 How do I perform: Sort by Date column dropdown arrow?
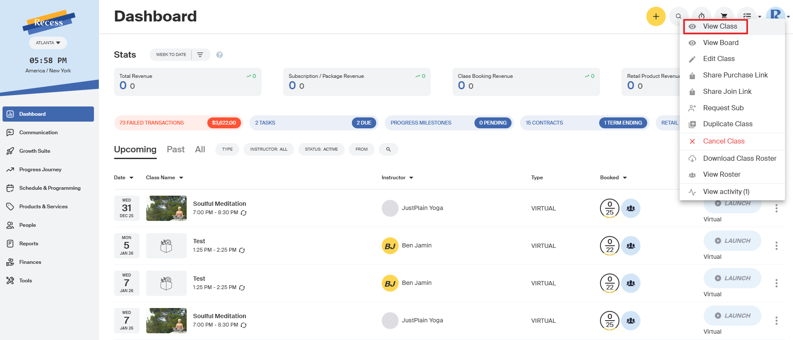131,178
